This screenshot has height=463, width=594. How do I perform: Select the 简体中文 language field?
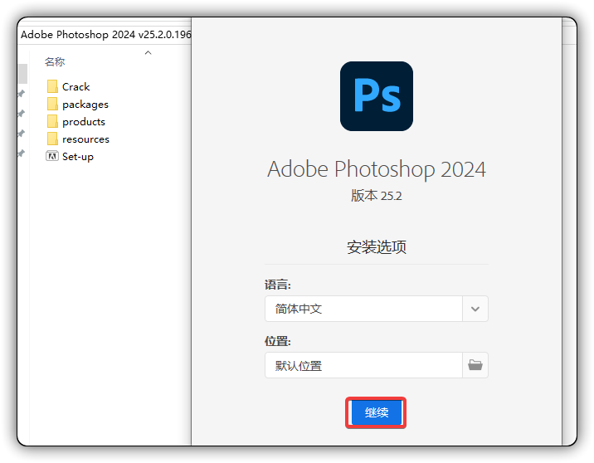(363, 309)
